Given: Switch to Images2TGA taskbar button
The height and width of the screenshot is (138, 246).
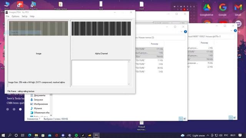Looking at the screenshot, I should pos(96,135).
